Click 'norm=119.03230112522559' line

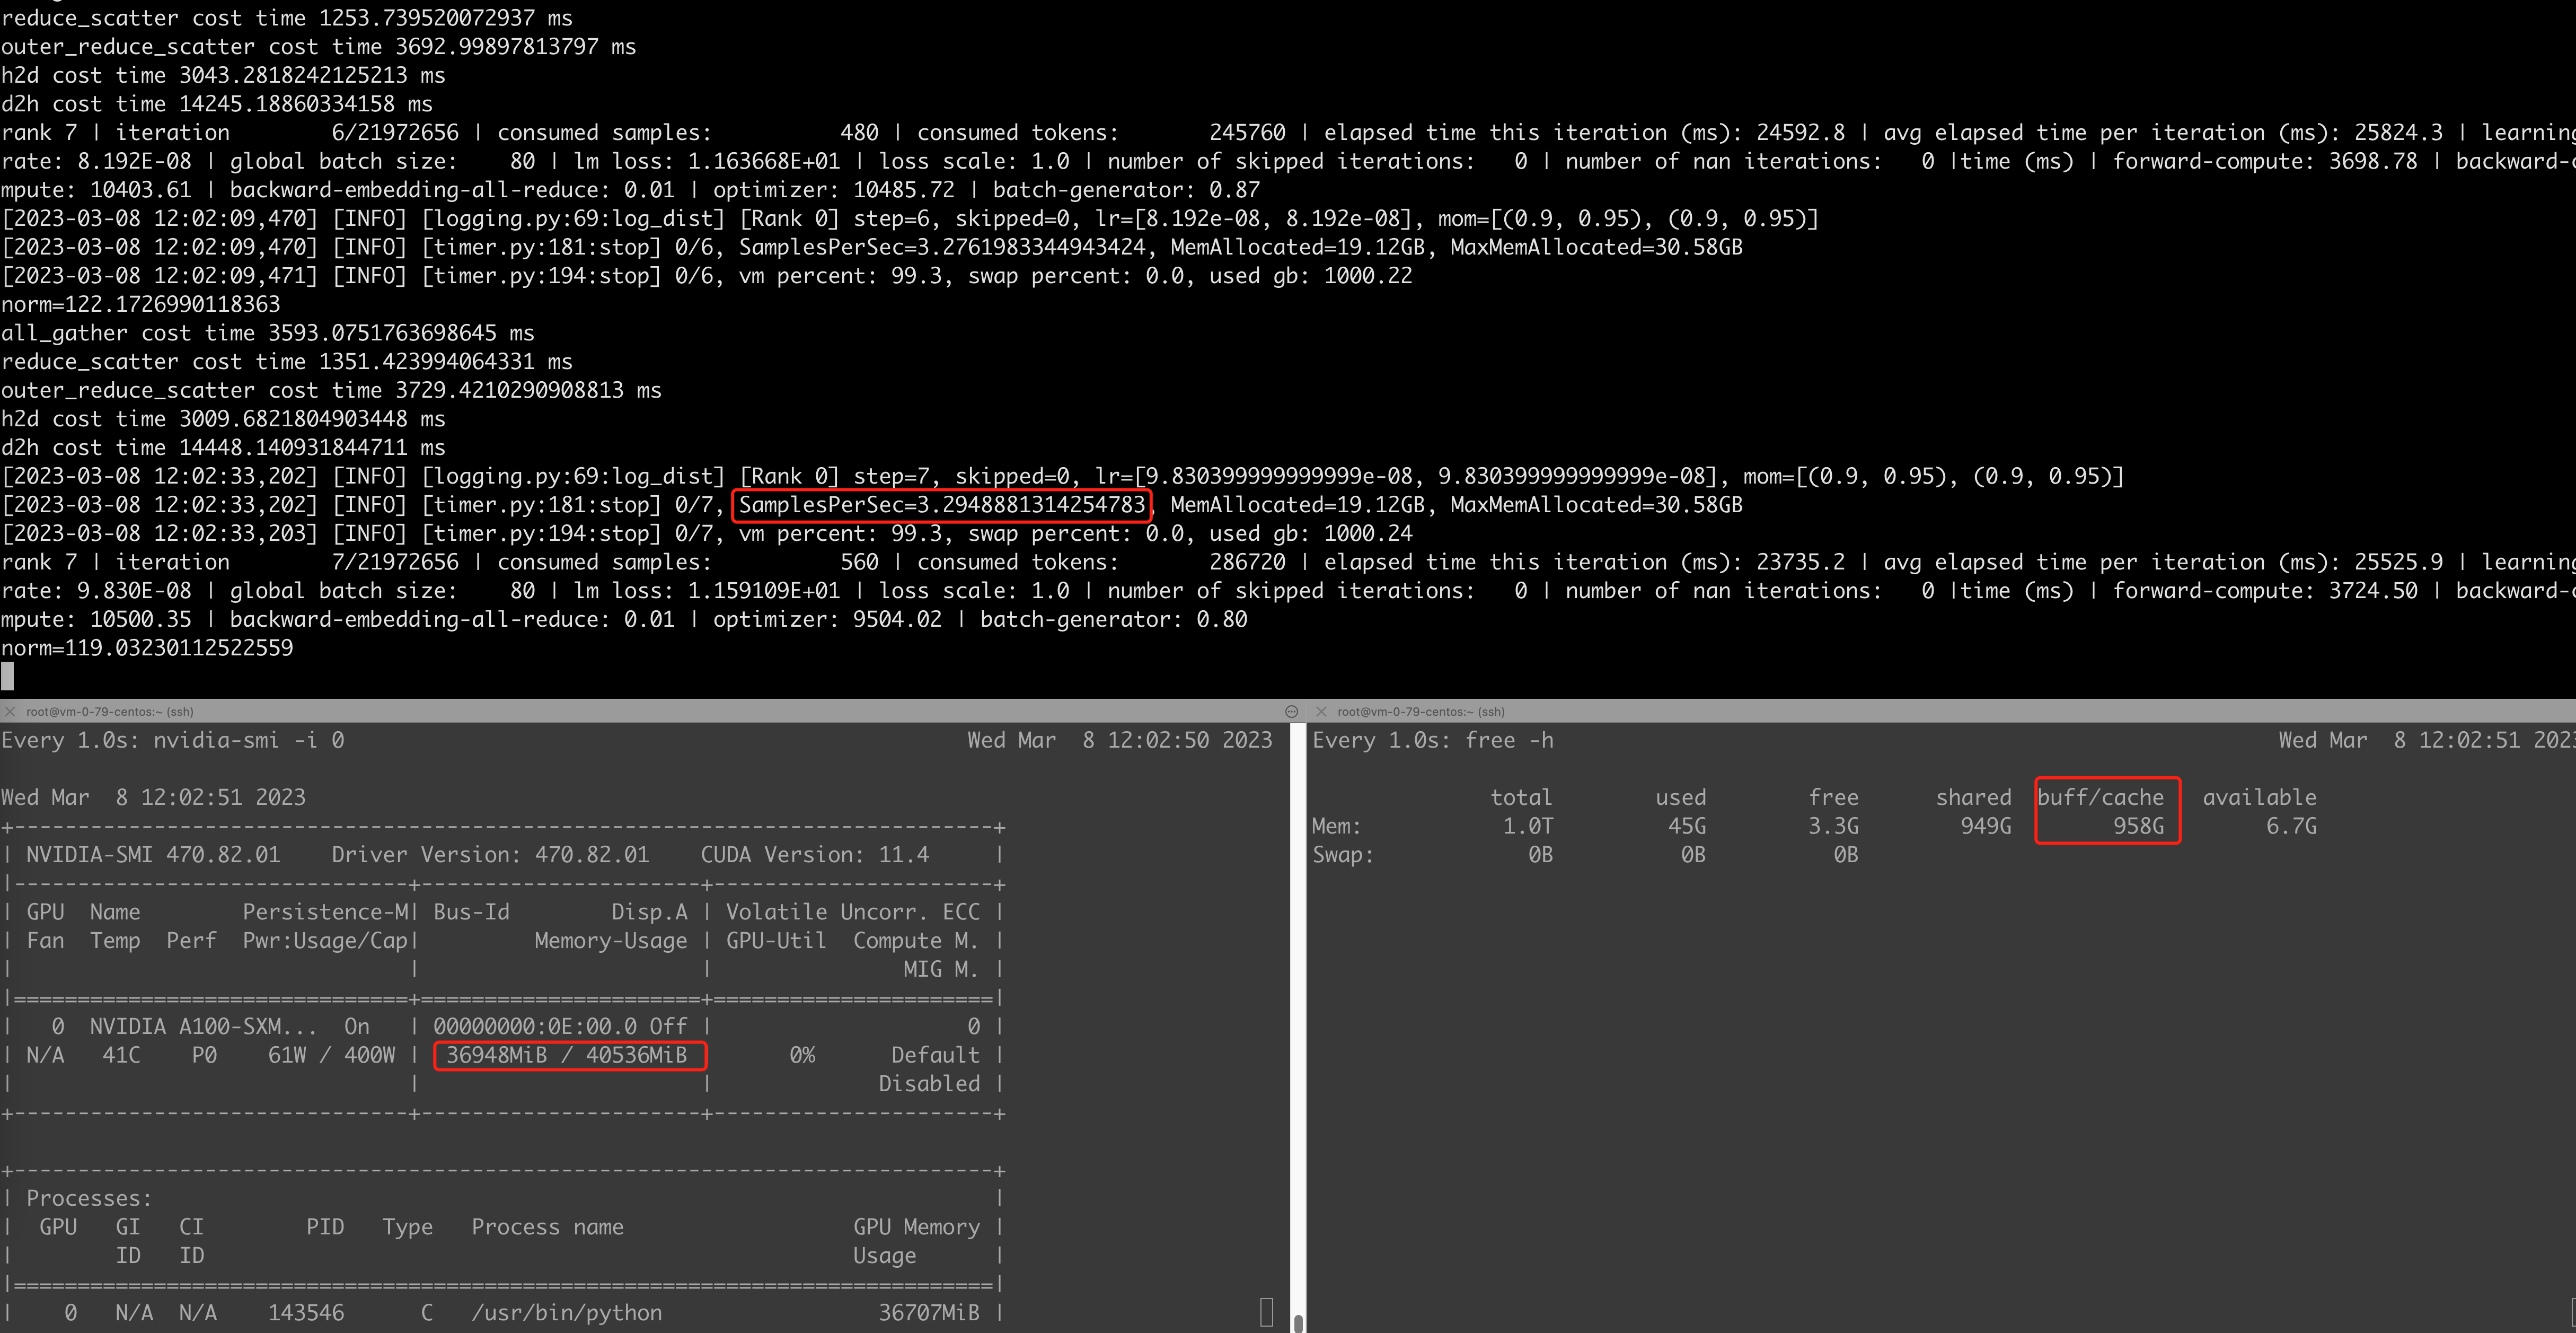pos(147,648)
